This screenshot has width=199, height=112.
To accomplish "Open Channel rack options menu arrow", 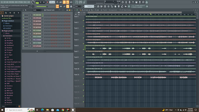I will [x=23, y=10].
